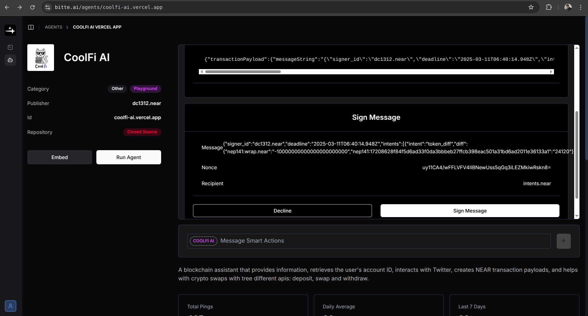
Task: Click the Nonce field label
Action: (x=209, y=168)
